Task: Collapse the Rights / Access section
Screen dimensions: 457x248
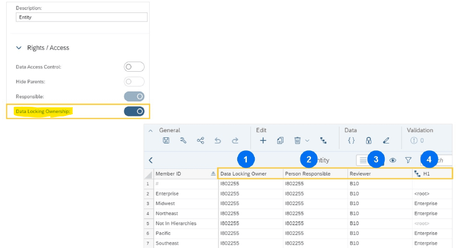Action: click(19, 48)
